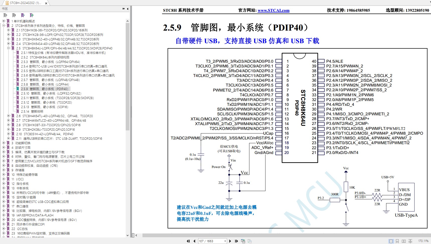431x244 pixels.
Task: Expand bookmark 1 单片机基础概述
Action: (4, 21)
